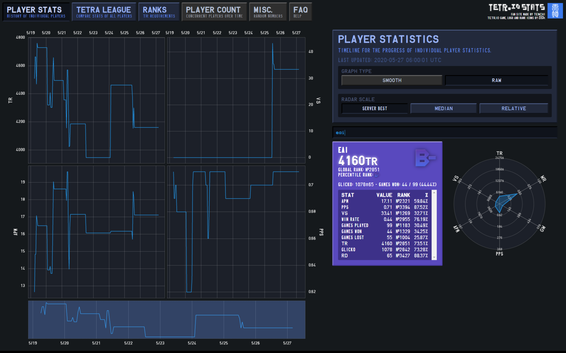Open the Misc. random numbers tab

click(268, 12)
